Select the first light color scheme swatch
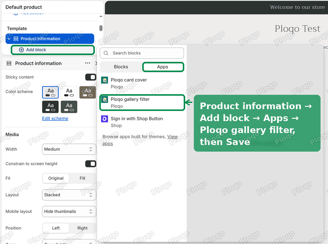Screen dimensions: 328x244 pos(50,92)
